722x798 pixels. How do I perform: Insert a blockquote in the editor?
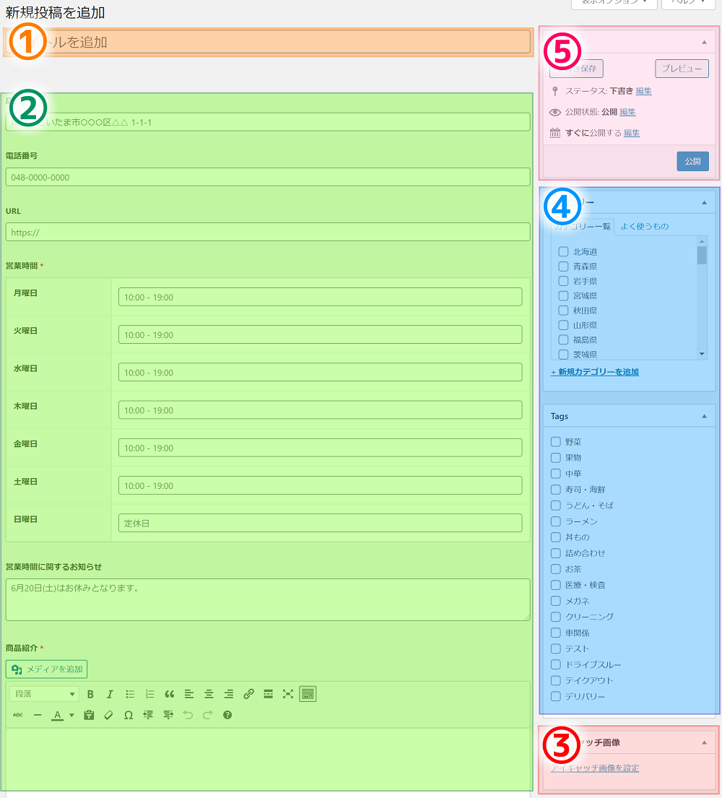pos(170,694)
